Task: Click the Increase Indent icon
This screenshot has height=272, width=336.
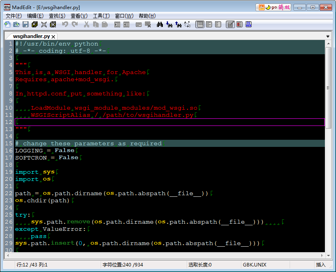Action: 117,25
